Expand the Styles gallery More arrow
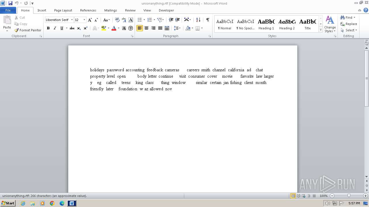 (x=321, y=30)
